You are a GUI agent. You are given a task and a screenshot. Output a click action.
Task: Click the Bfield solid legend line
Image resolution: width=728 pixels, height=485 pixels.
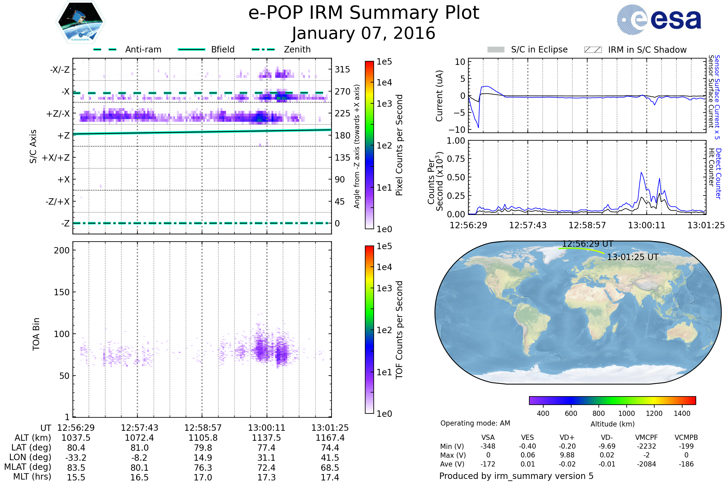coord(191,49)
